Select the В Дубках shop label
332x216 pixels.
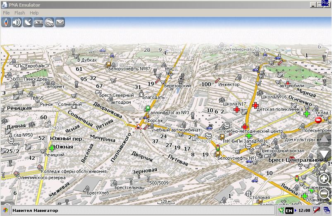87,60
